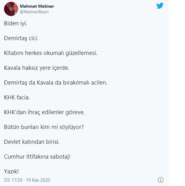The width and height of the screenshot is (185, 186).
Task: Click the word 'güzellemesi' in the tweet
Action: click(81, 53)
